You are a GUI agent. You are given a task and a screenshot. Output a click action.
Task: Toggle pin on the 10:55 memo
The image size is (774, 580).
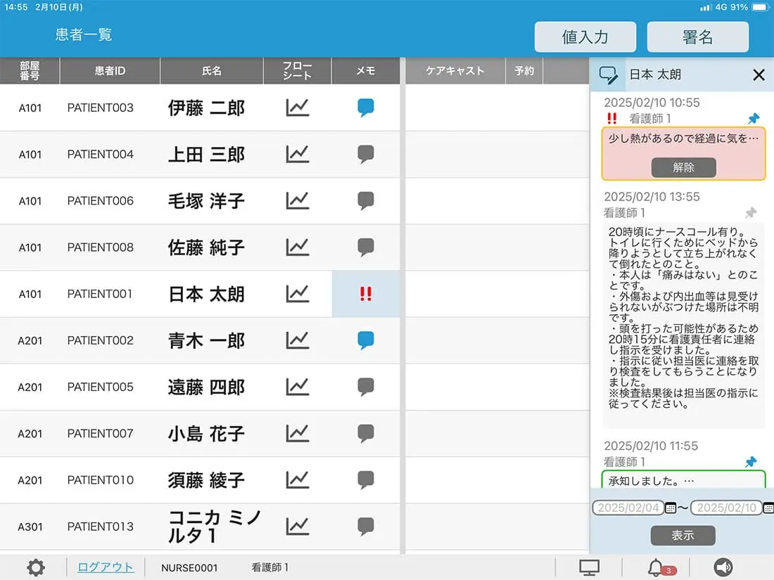[x=754, y=119]
